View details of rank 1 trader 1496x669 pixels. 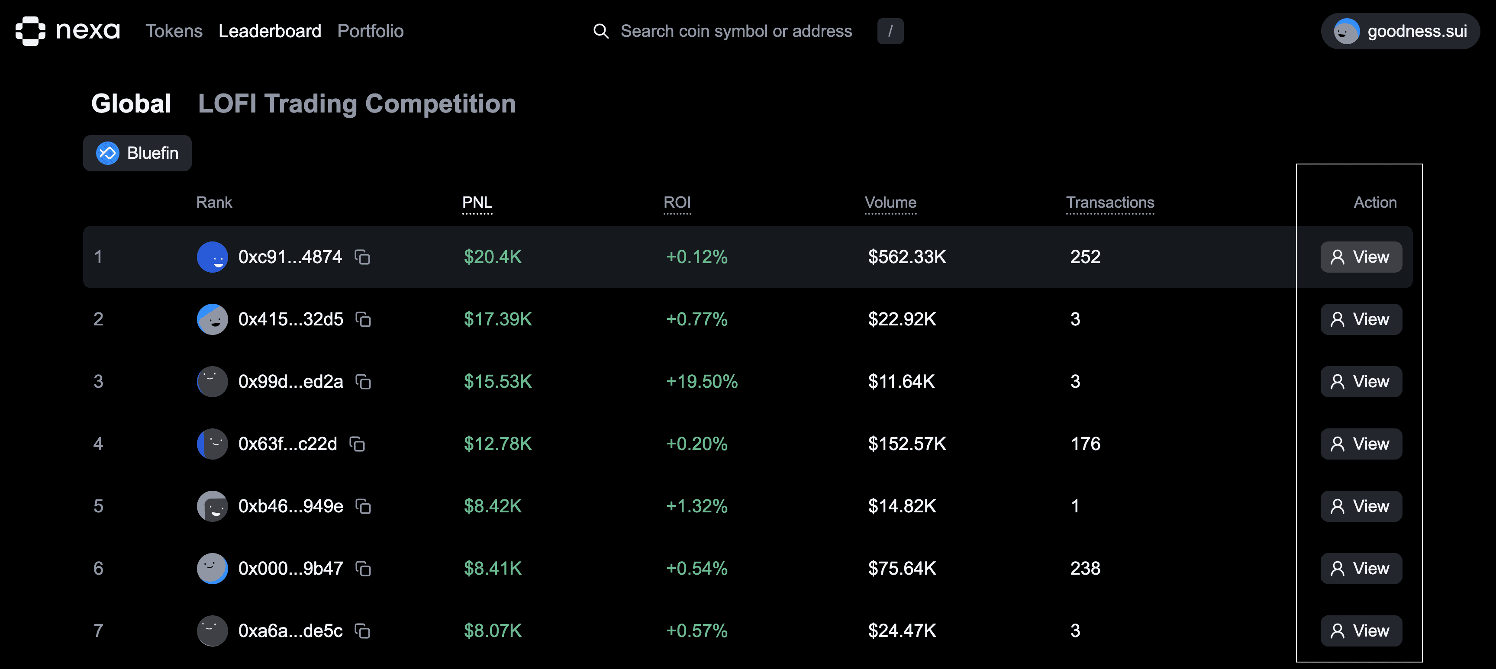tap(1361, 257)
